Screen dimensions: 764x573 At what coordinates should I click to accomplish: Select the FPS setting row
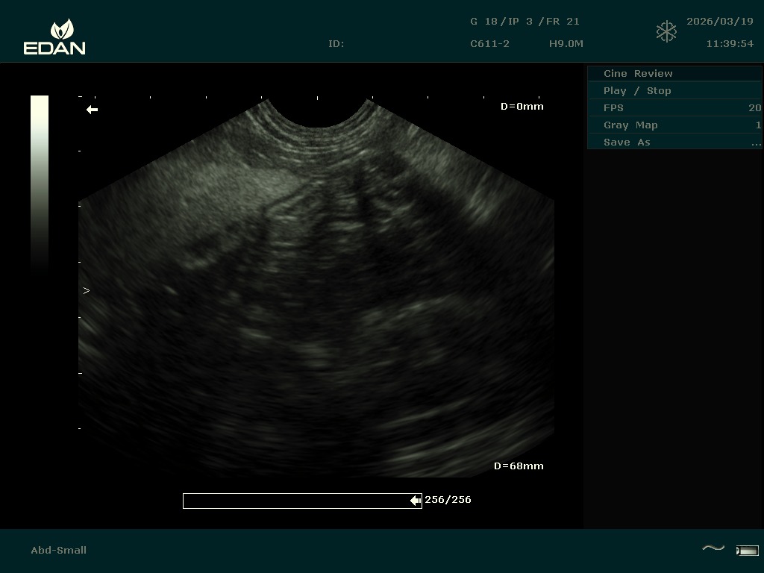click(674, 107)
